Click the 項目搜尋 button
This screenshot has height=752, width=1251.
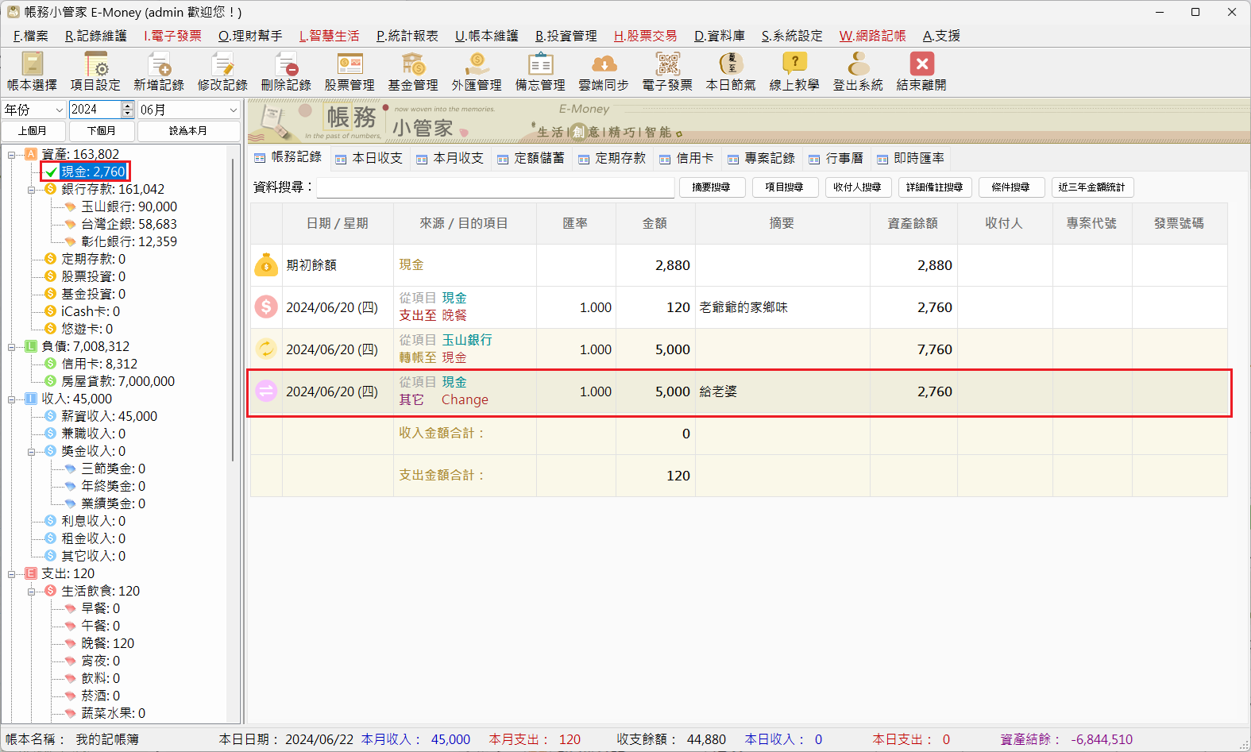coord(785,187)
